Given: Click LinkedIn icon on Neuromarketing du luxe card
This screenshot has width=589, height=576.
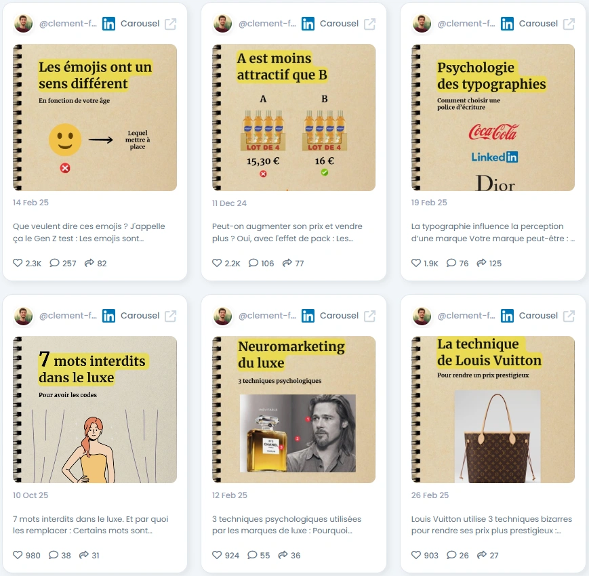Looking at the screenshot, I should tap(308, 316).
